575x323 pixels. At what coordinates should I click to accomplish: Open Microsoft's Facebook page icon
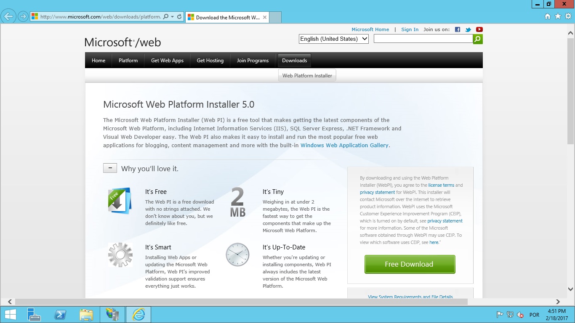pyautogui.click(x=458, y=29)
